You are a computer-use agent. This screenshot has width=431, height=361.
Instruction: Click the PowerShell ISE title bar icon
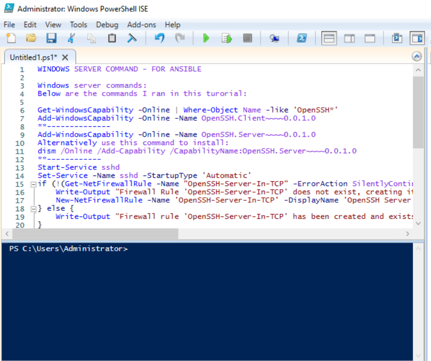point(9,8)
